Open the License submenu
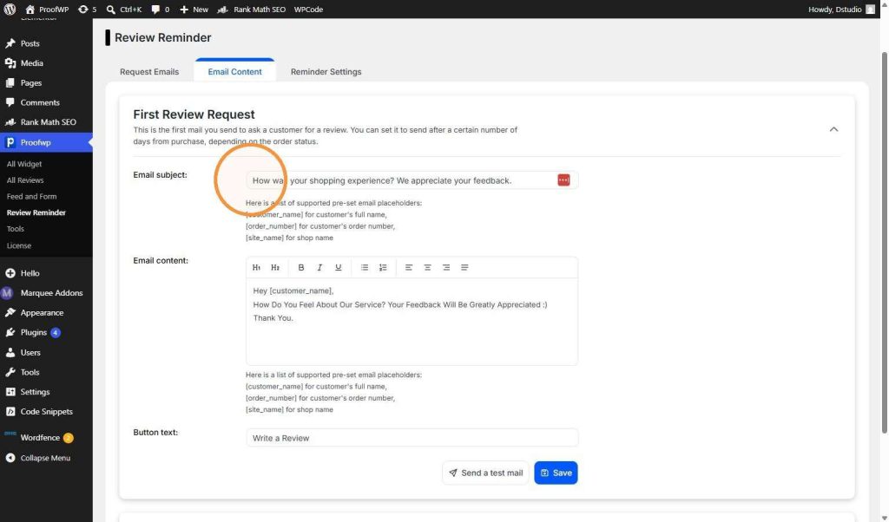Viewport: 889px width, 522px height. coord(19,245)
